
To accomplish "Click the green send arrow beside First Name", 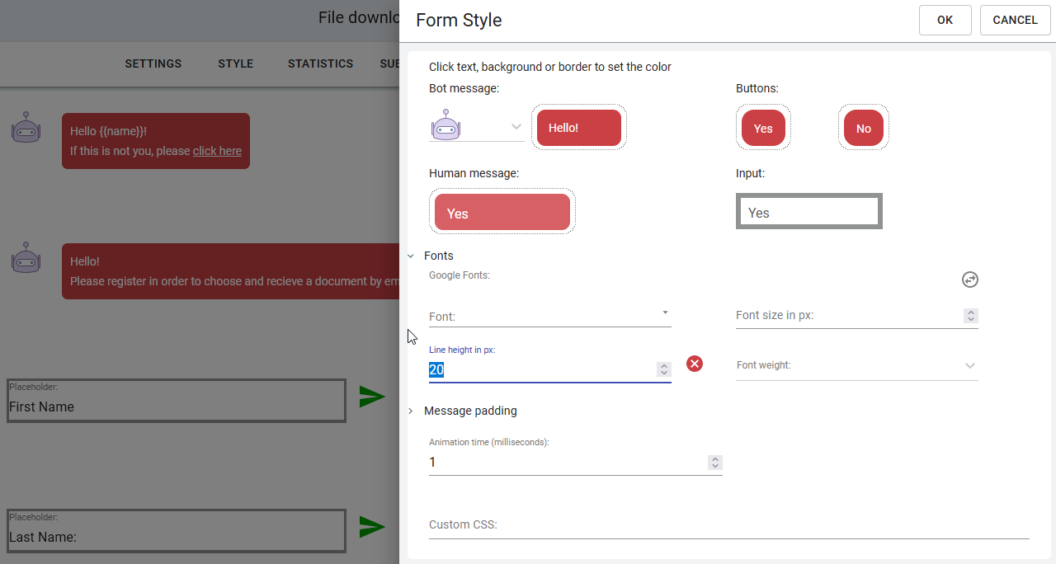I will 372,397.
